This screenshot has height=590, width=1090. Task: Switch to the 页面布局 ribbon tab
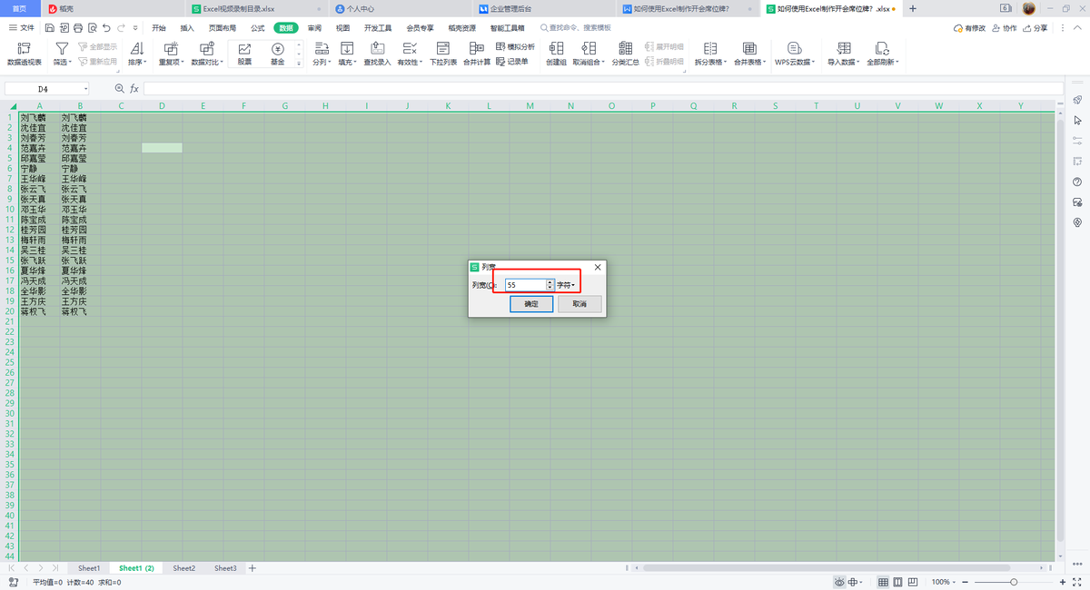click(223, 28)
